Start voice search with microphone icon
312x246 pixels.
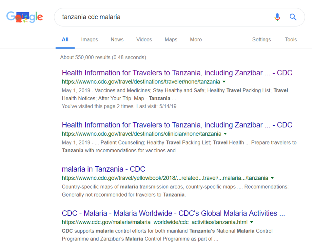pos(277,17)
